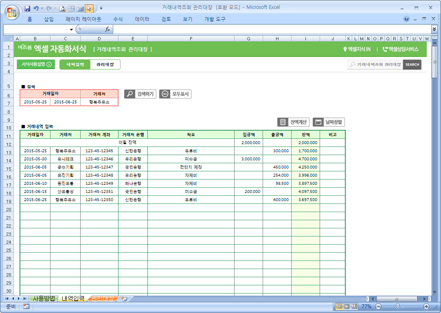
Task: Click the Insert Worksheet tab icon
Action: (x=125, y=299)
